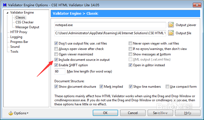Image resolution: width=204 pixels, height=120 pixels.
Task: Select CSS Checker in the tree
Action: 24,22
